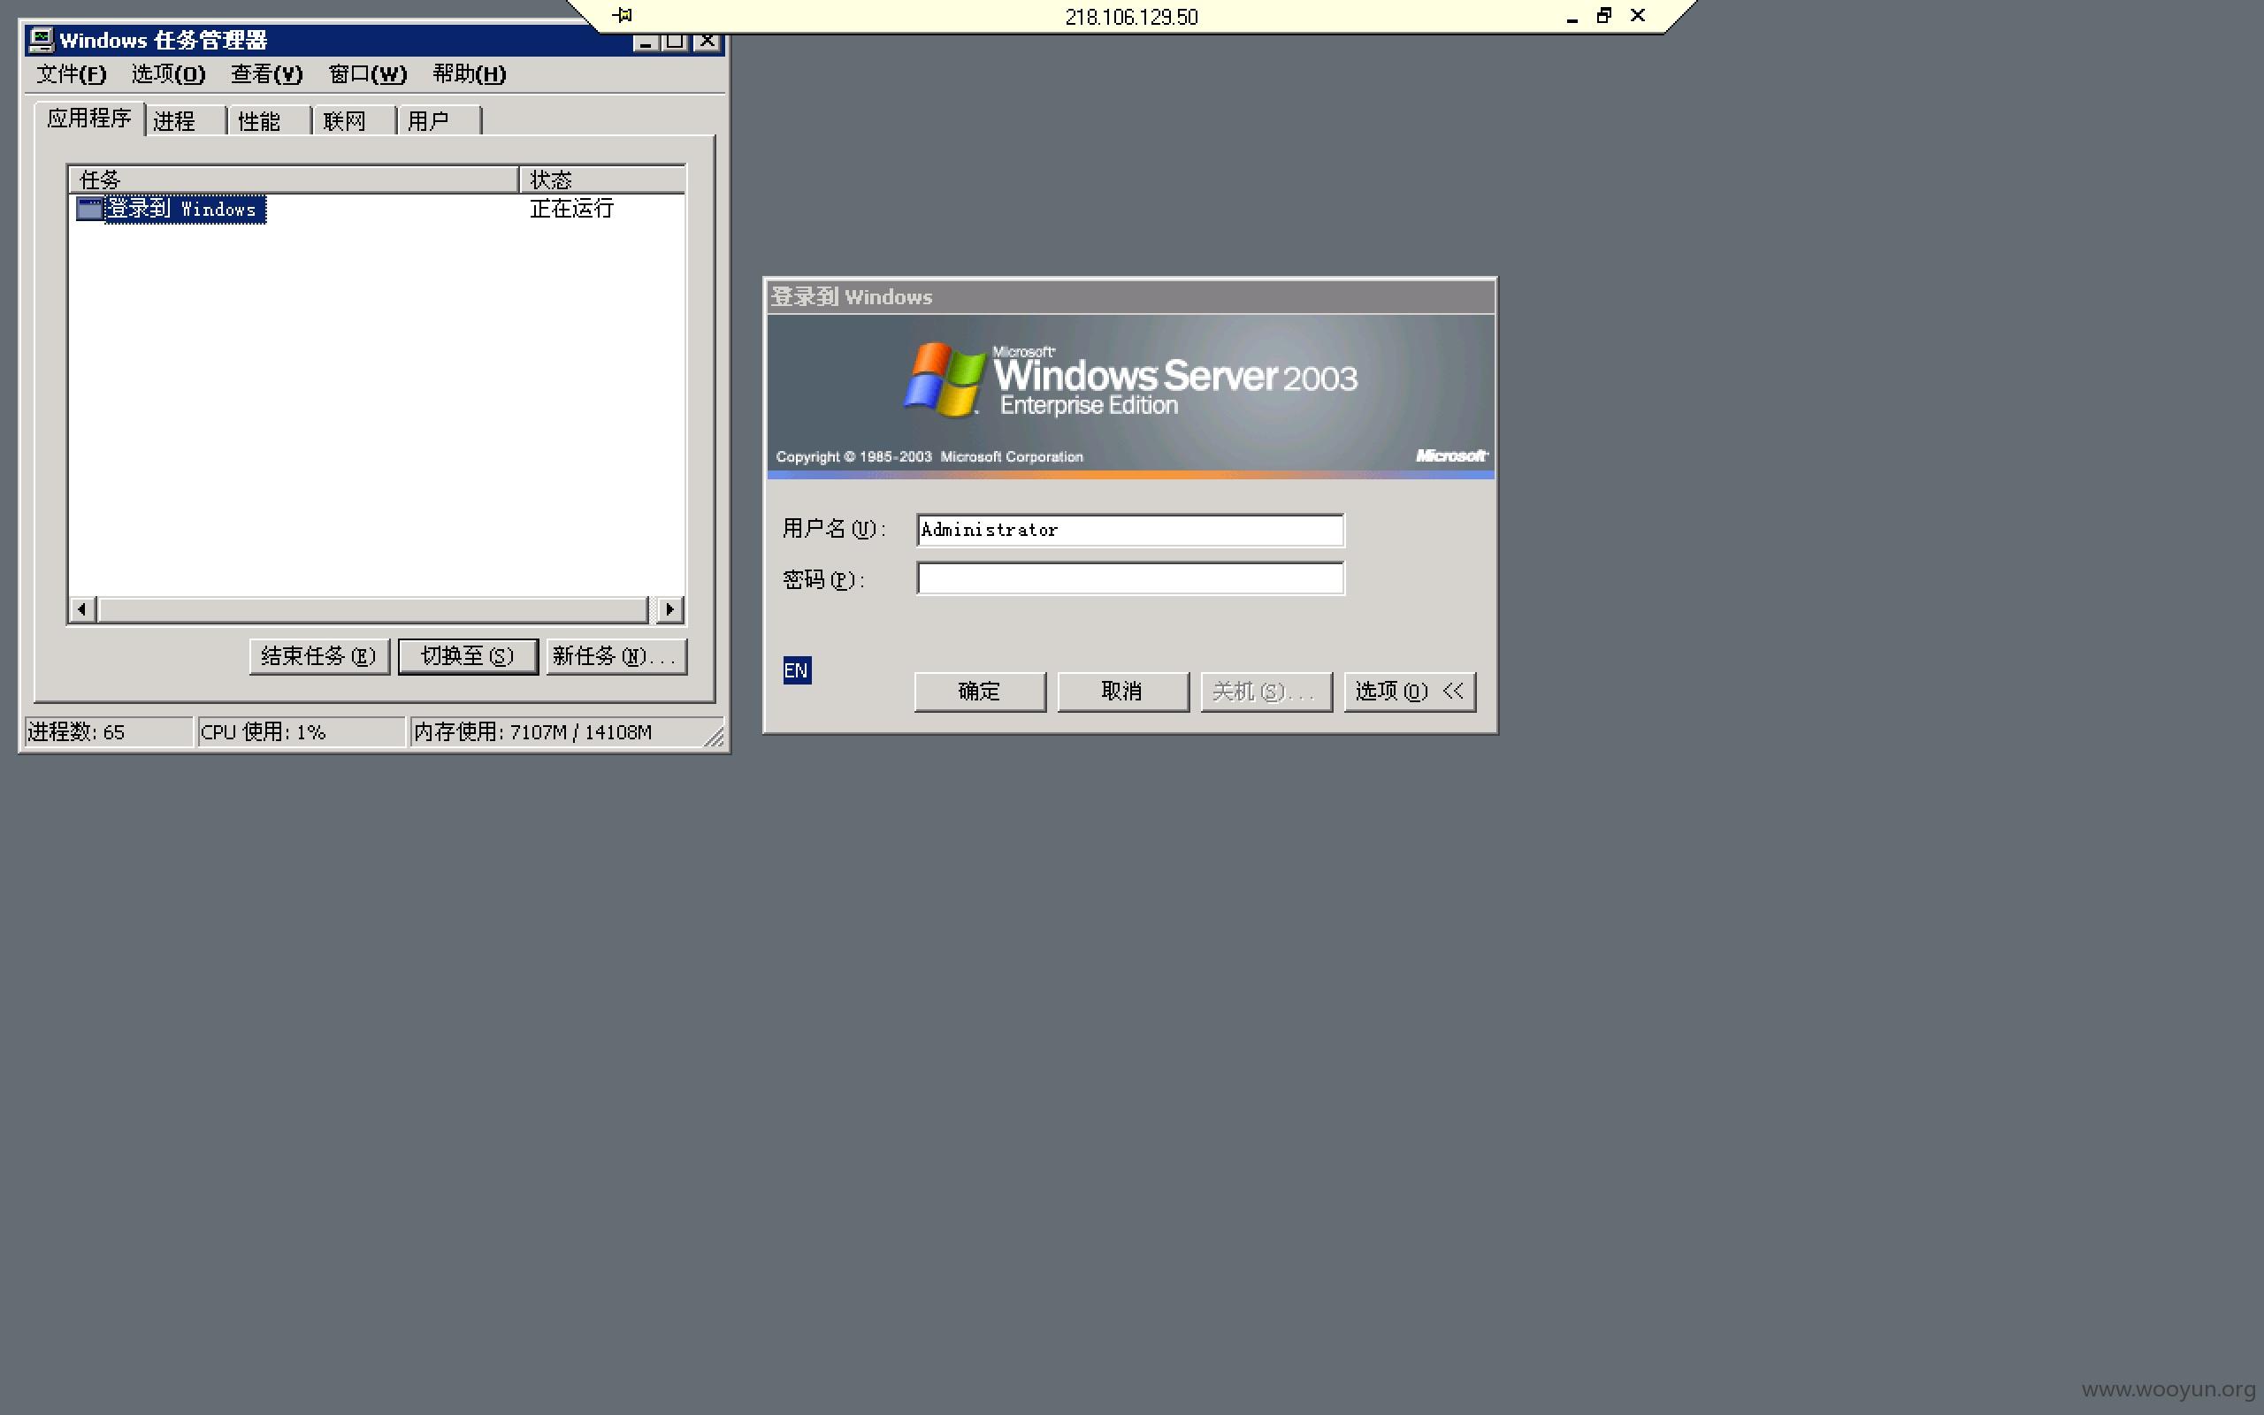Click the 取消 button in login dialog
The height and width of the screenshot is (1415, 2264).
click(x=1122, y=692)
